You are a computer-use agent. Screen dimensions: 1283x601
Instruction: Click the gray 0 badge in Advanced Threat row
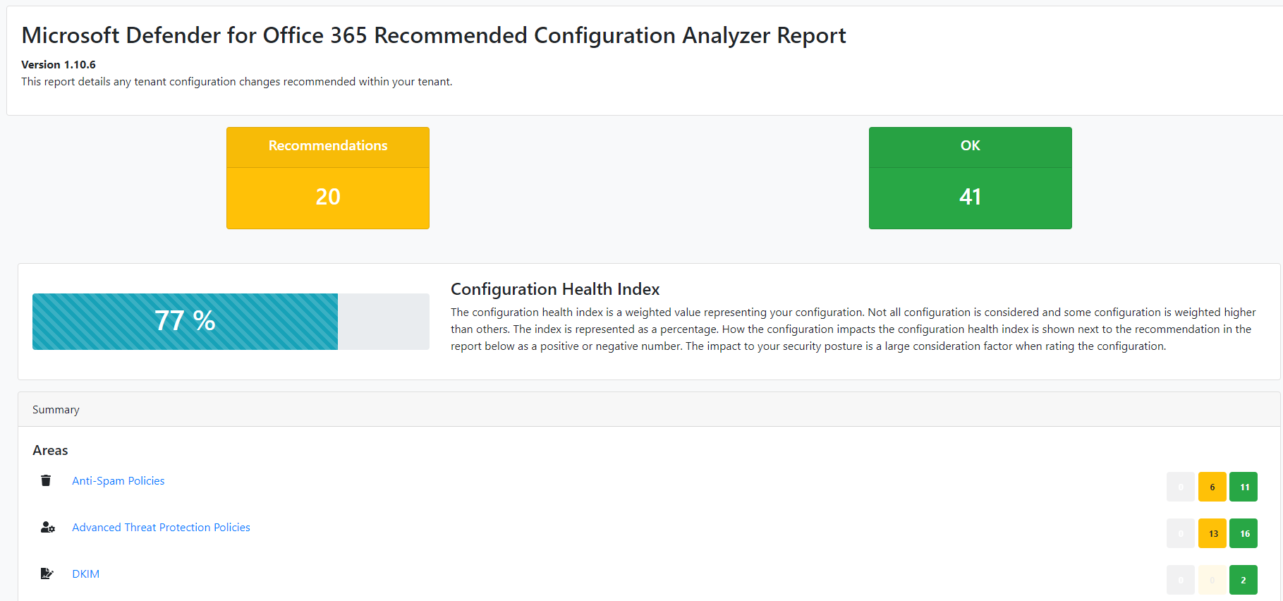coord(1180,533)
